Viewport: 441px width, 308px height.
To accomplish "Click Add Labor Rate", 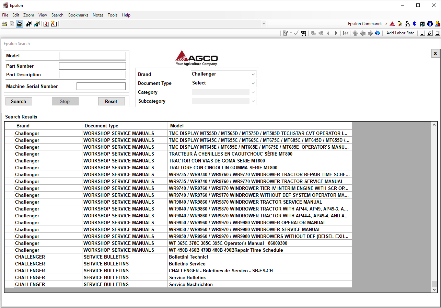I will pos(400,33).
